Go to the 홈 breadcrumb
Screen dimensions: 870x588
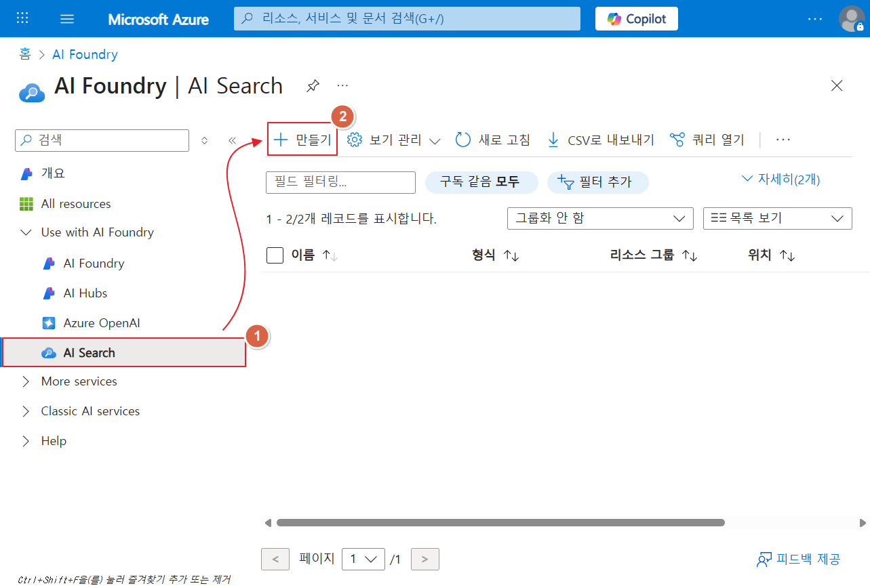click(x=25, y=54)
